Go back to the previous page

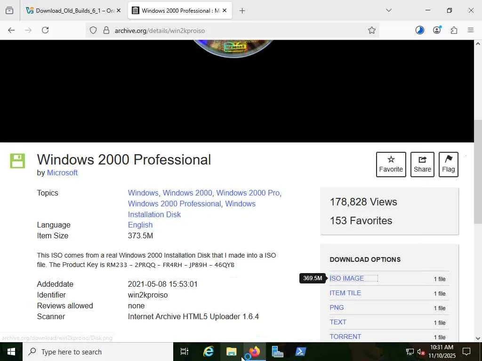(11, 30)
